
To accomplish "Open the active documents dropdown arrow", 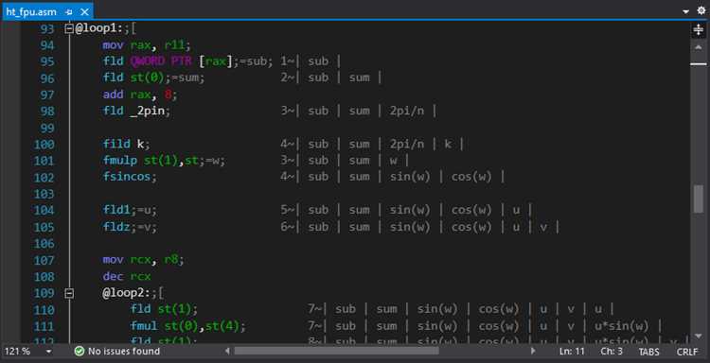I will point(686,11).
